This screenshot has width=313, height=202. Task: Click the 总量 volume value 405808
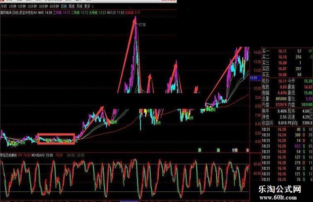(x=281, y=99)
